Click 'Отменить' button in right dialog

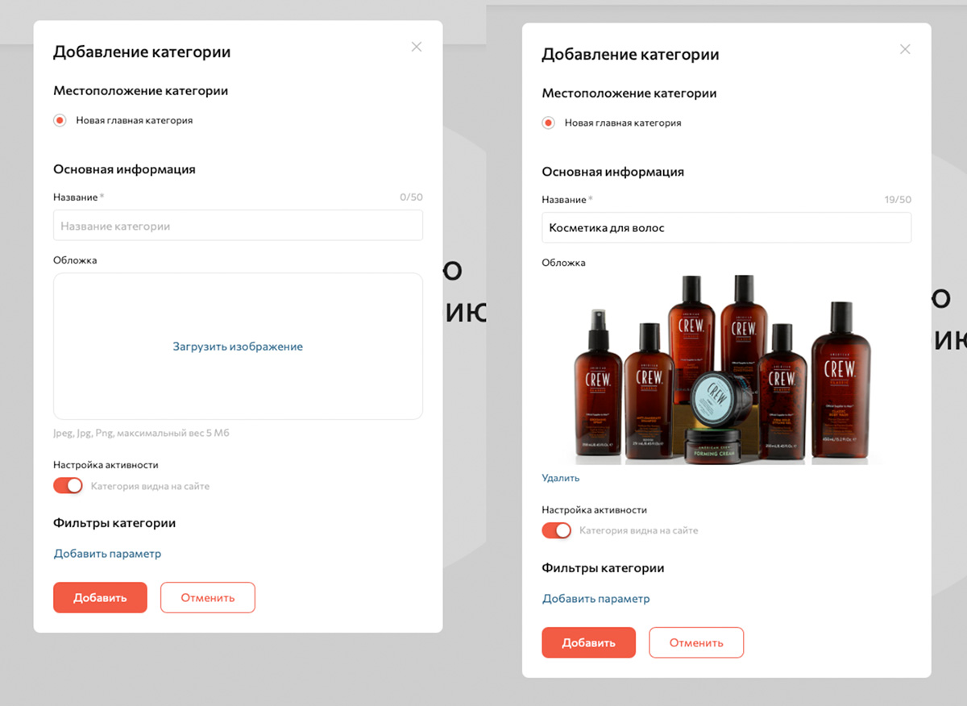[696, 642]
